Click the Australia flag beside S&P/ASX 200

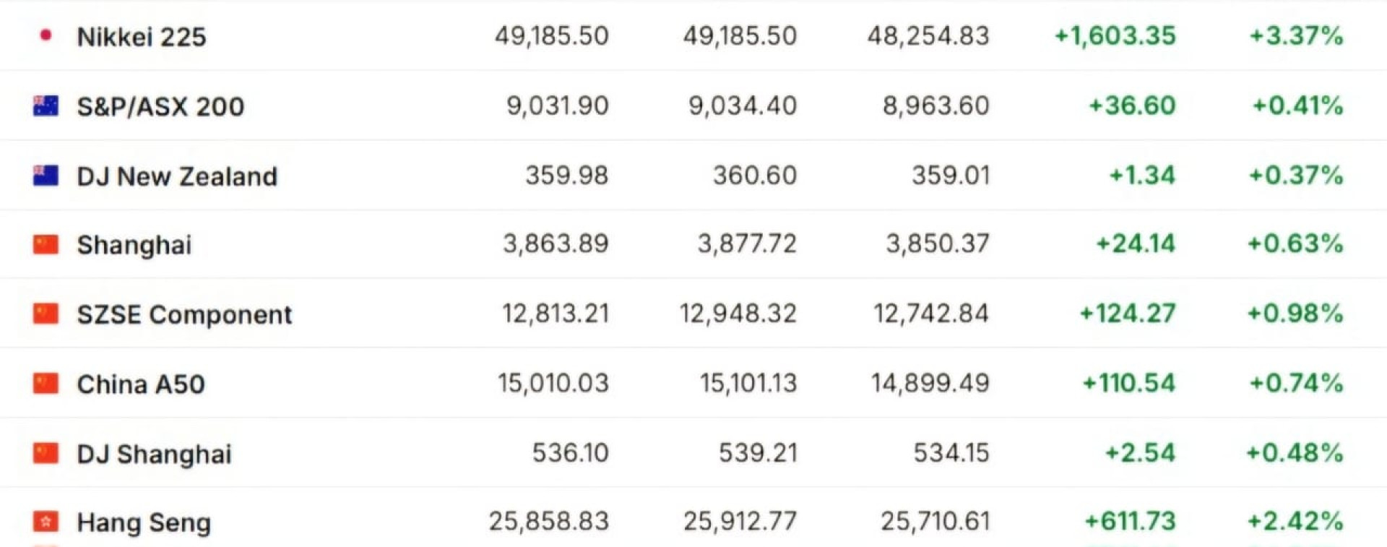tap(46, 105)
